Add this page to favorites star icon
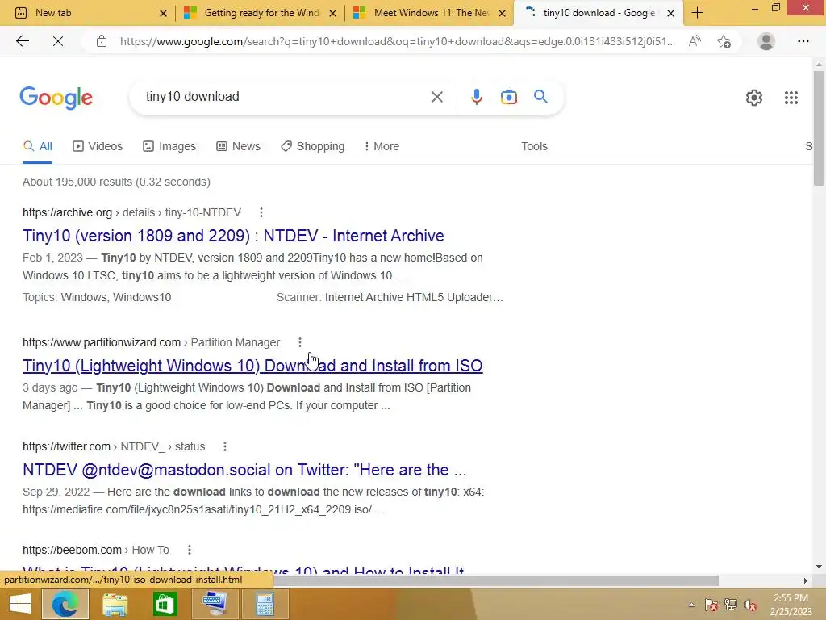826x620 pixels. [x=724, y=41]
